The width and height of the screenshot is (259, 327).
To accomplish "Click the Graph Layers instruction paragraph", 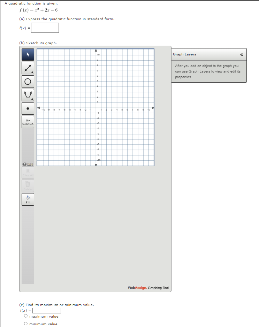I will pyautogui.click(x=208, y=71).
